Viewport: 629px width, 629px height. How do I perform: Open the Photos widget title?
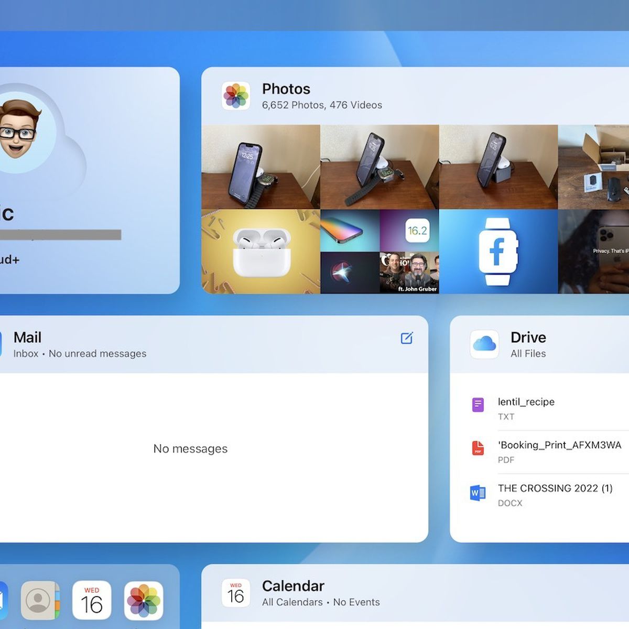pyautogui.click(x=286, y=89)
